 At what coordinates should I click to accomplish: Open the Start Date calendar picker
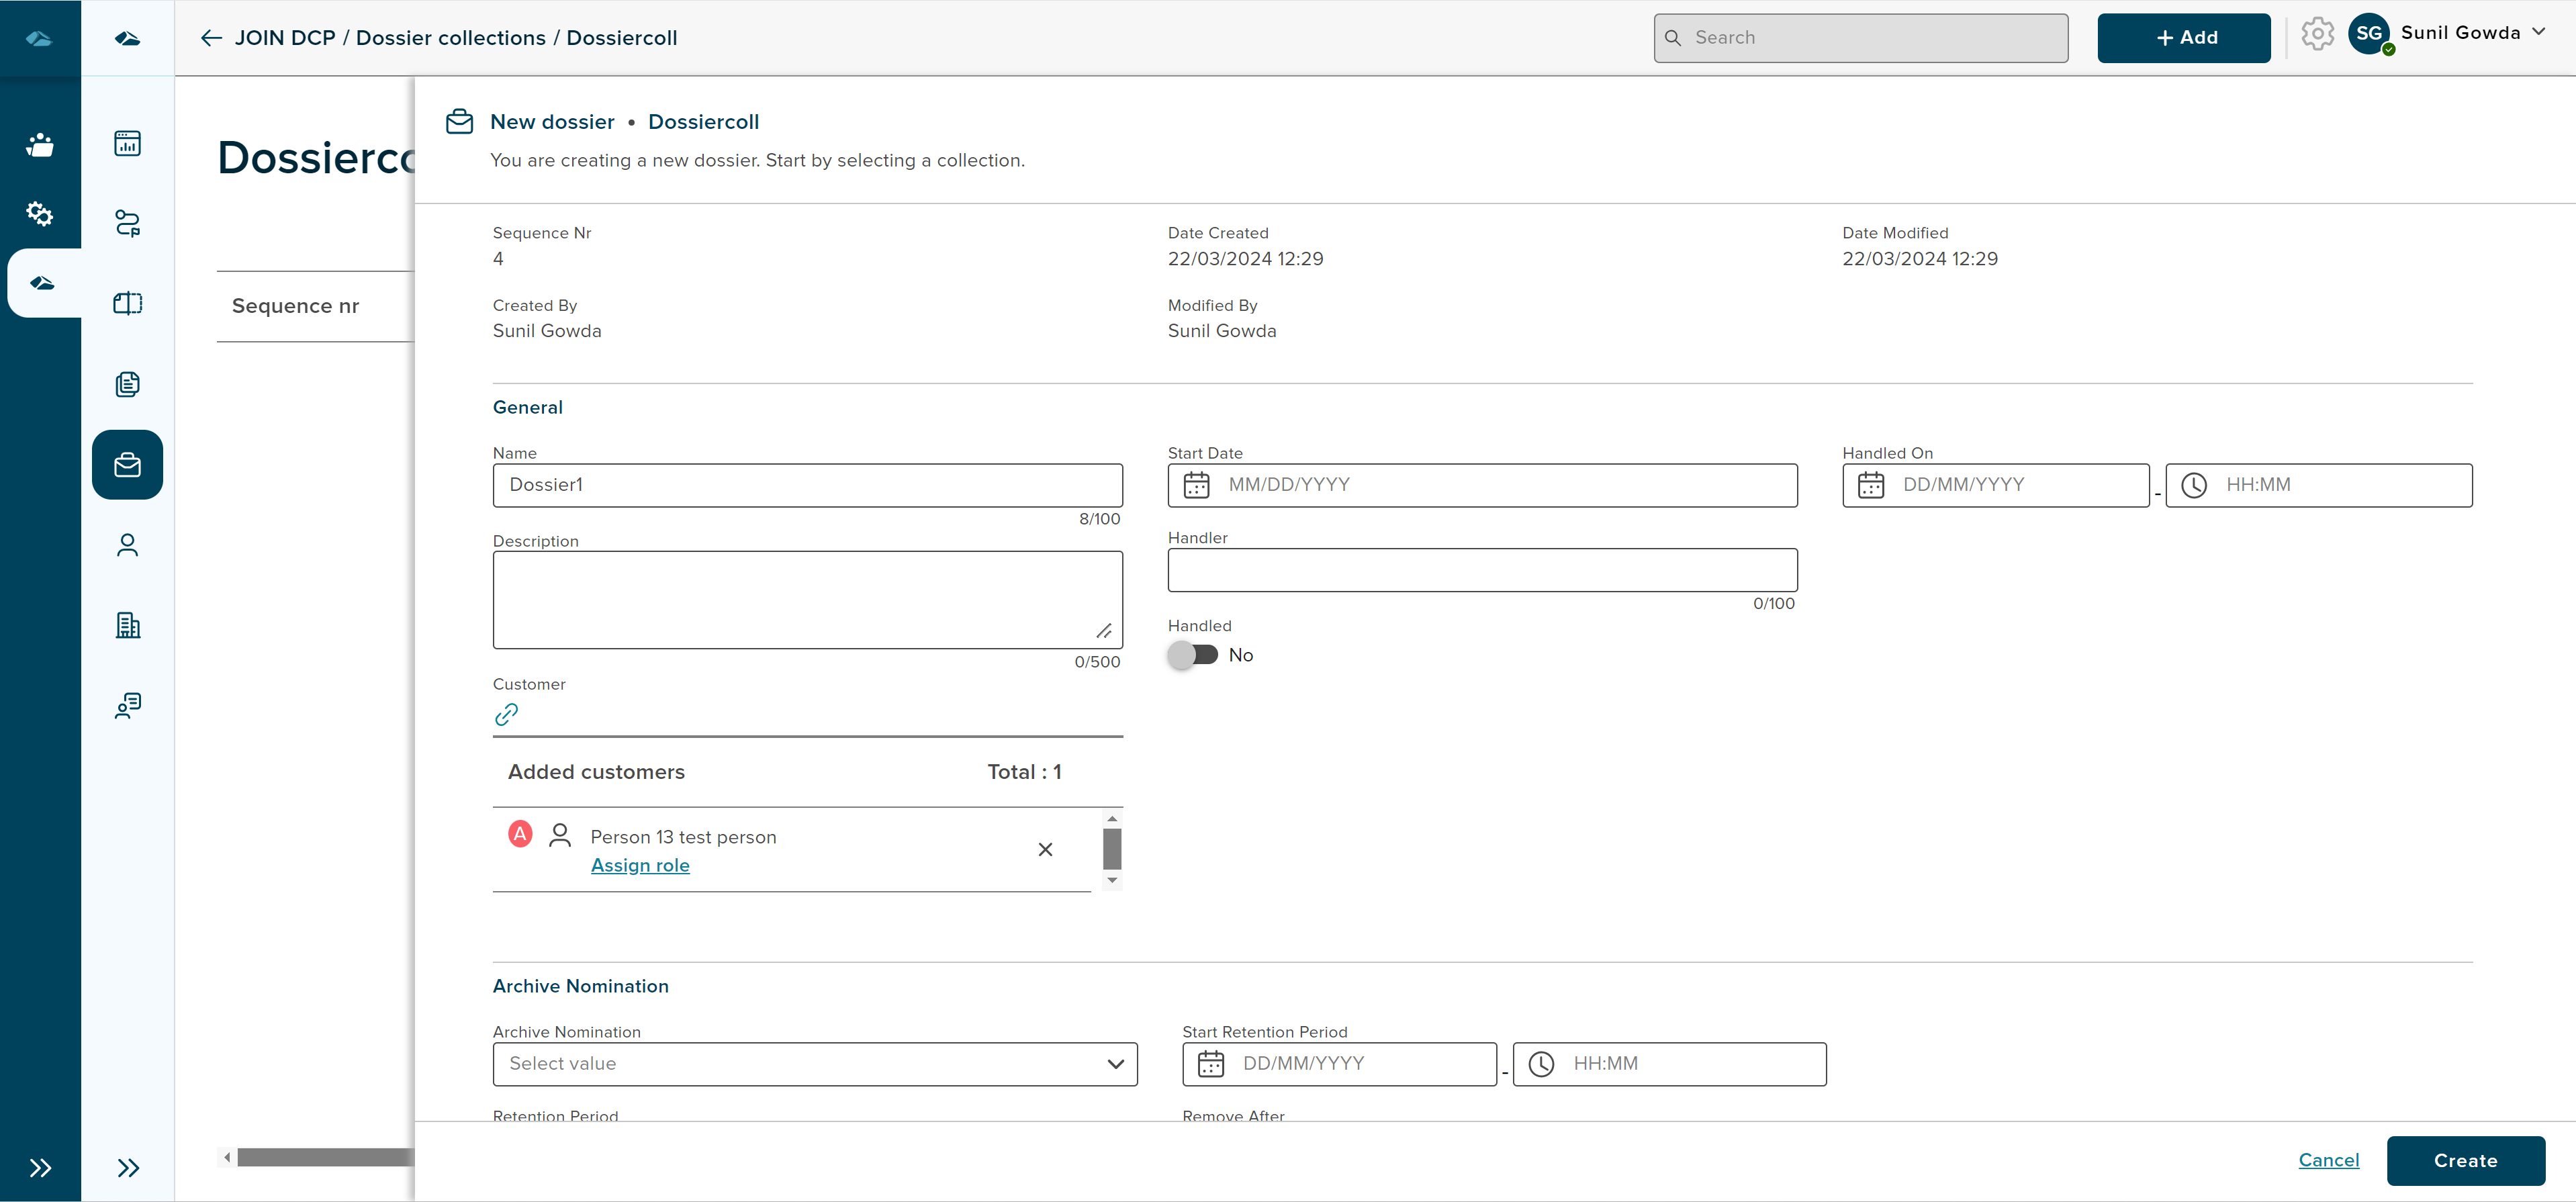point(1196,485)
